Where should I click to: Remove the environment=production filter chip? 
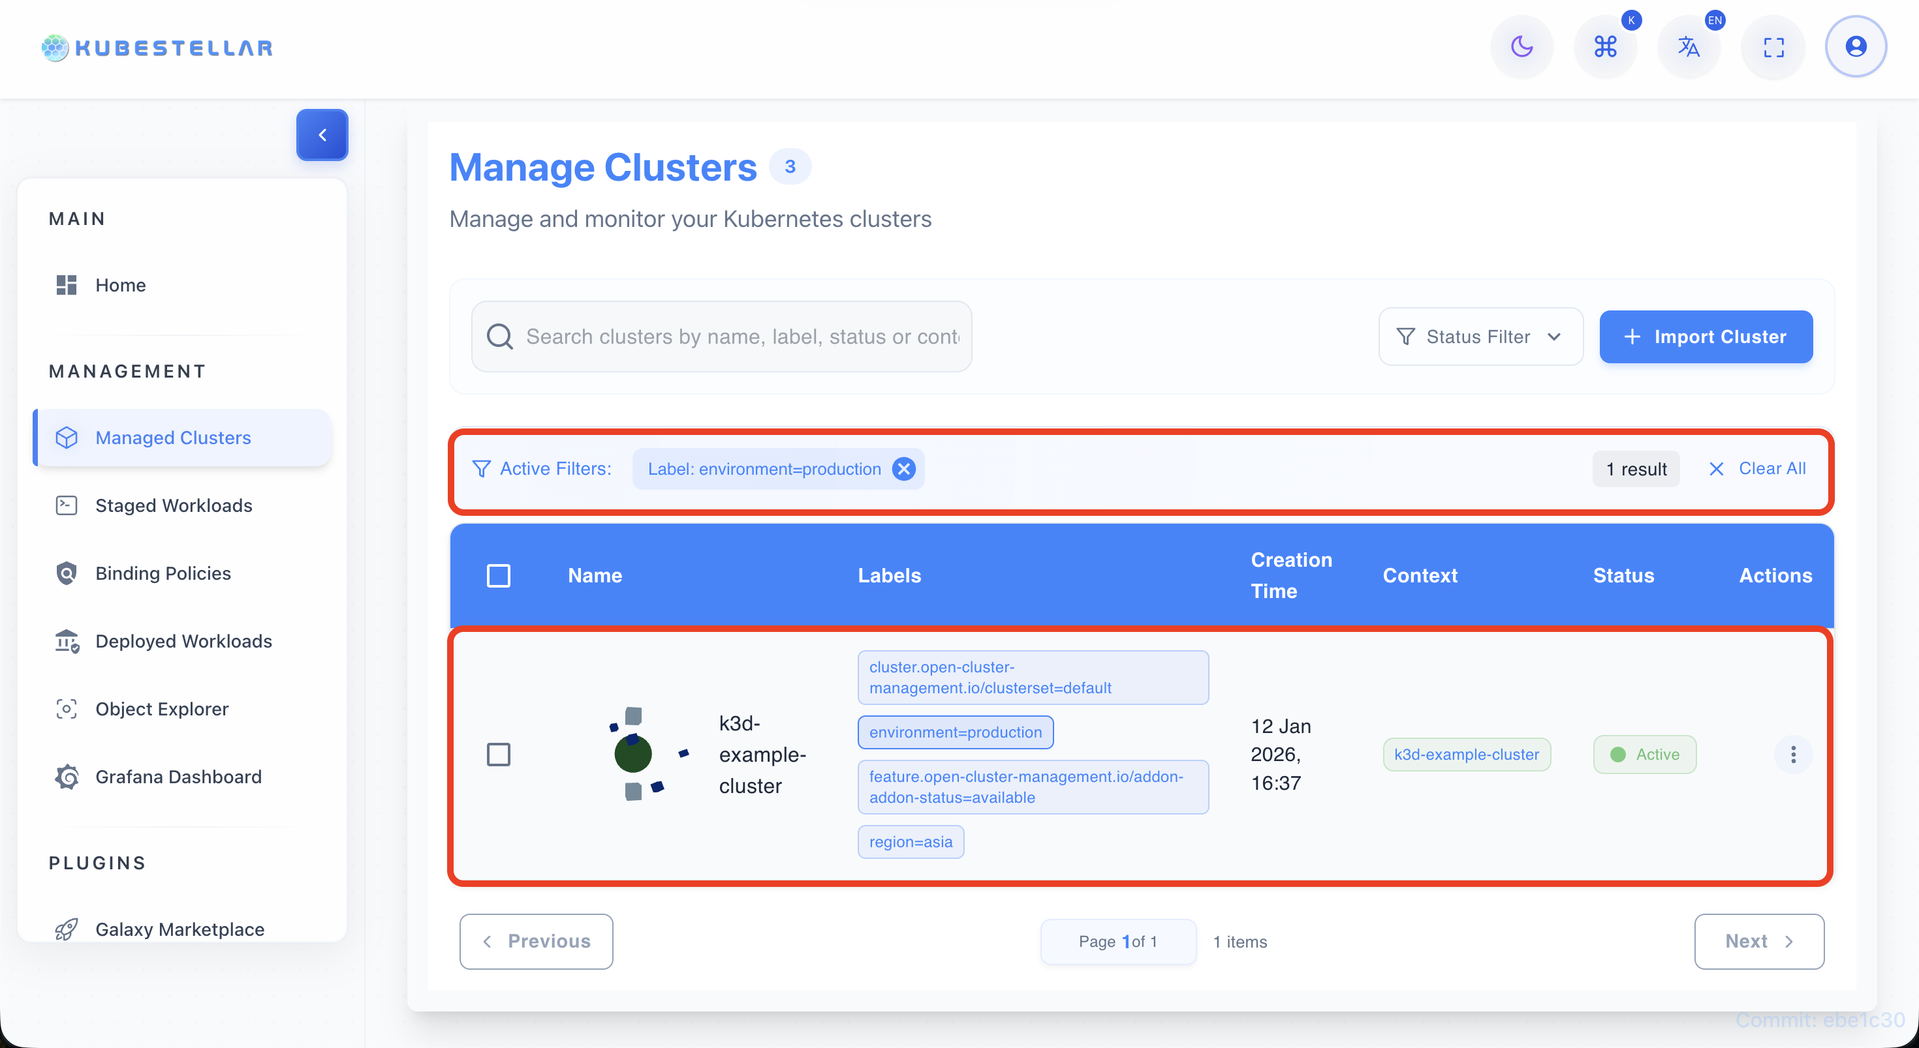coord(903,469)
